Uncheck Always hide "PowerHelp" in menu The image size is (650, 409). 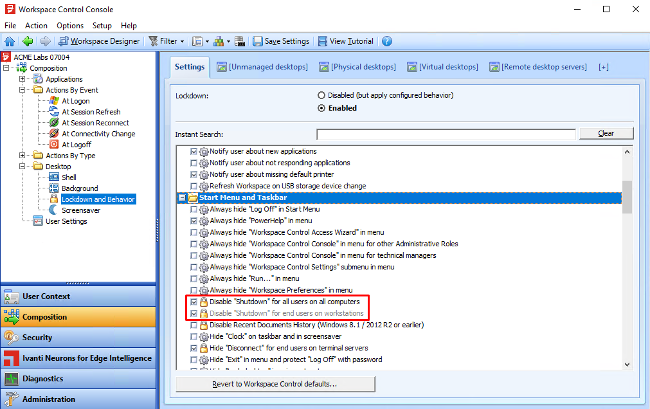coord(194,221)
